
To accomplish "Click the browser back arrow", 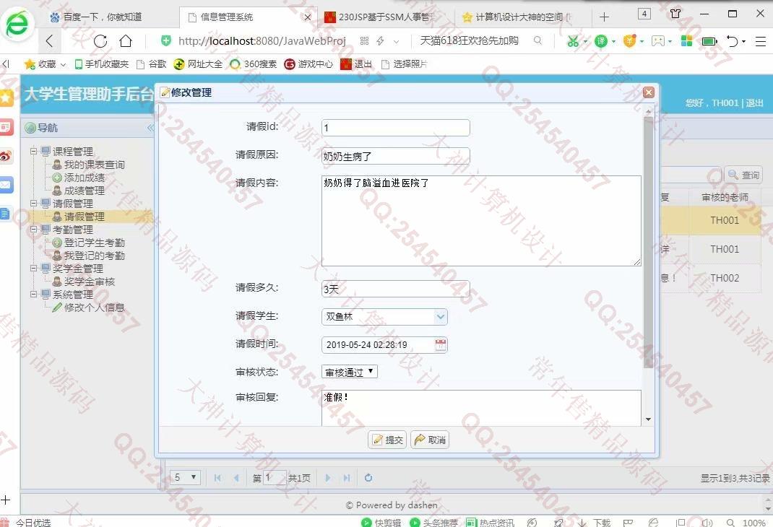I will point(49,41).
